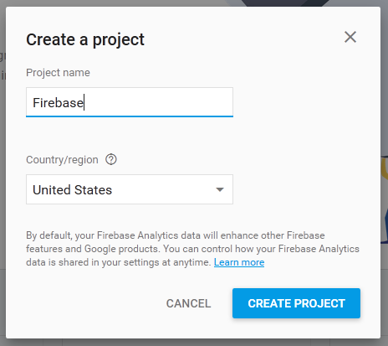The image size is (388, 346).
Task: Click the United States text in selector
Action: click(73, 190)
